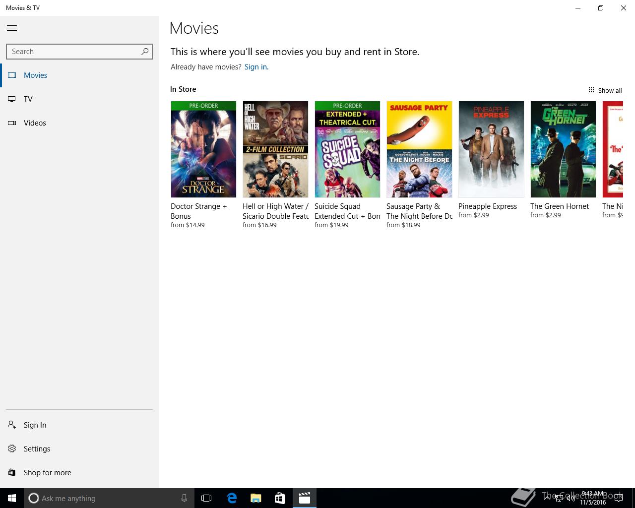Click Movies & TV taskbar icon
Viewport: 635px width, 508px height.
304,498
